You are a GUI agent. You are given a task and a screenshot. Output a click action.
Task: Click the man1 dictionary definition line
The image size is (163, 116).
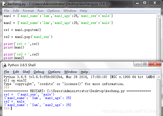[58, 16]
